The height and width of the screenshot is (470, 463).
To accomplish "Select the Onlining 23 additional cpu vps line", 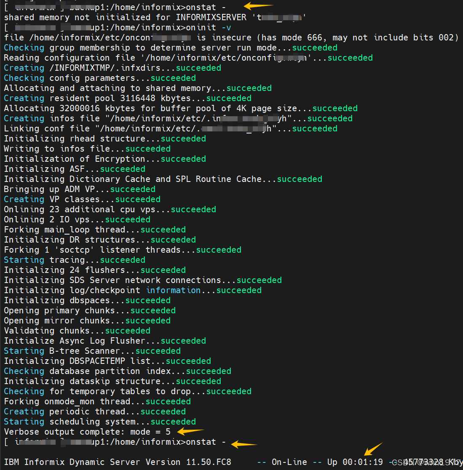I will pos(110,209).
